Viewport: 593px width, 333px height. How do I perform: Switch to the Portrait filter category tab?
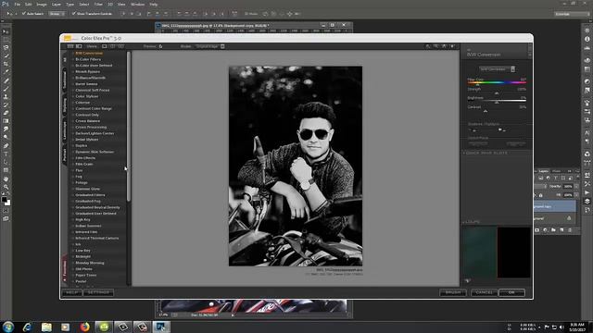click(64, 154)
